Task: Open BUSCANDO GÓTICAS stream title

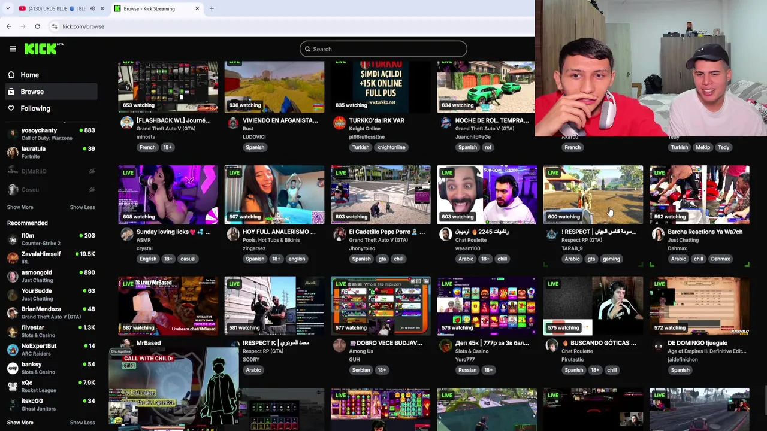Action: [x=599, y=343]
